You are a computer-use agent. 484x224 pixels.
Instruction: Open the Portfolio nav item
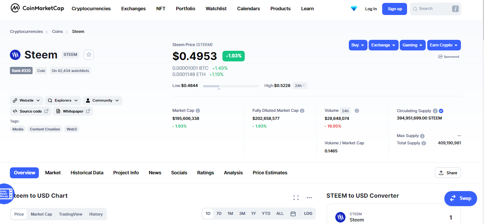pos(185,8)
